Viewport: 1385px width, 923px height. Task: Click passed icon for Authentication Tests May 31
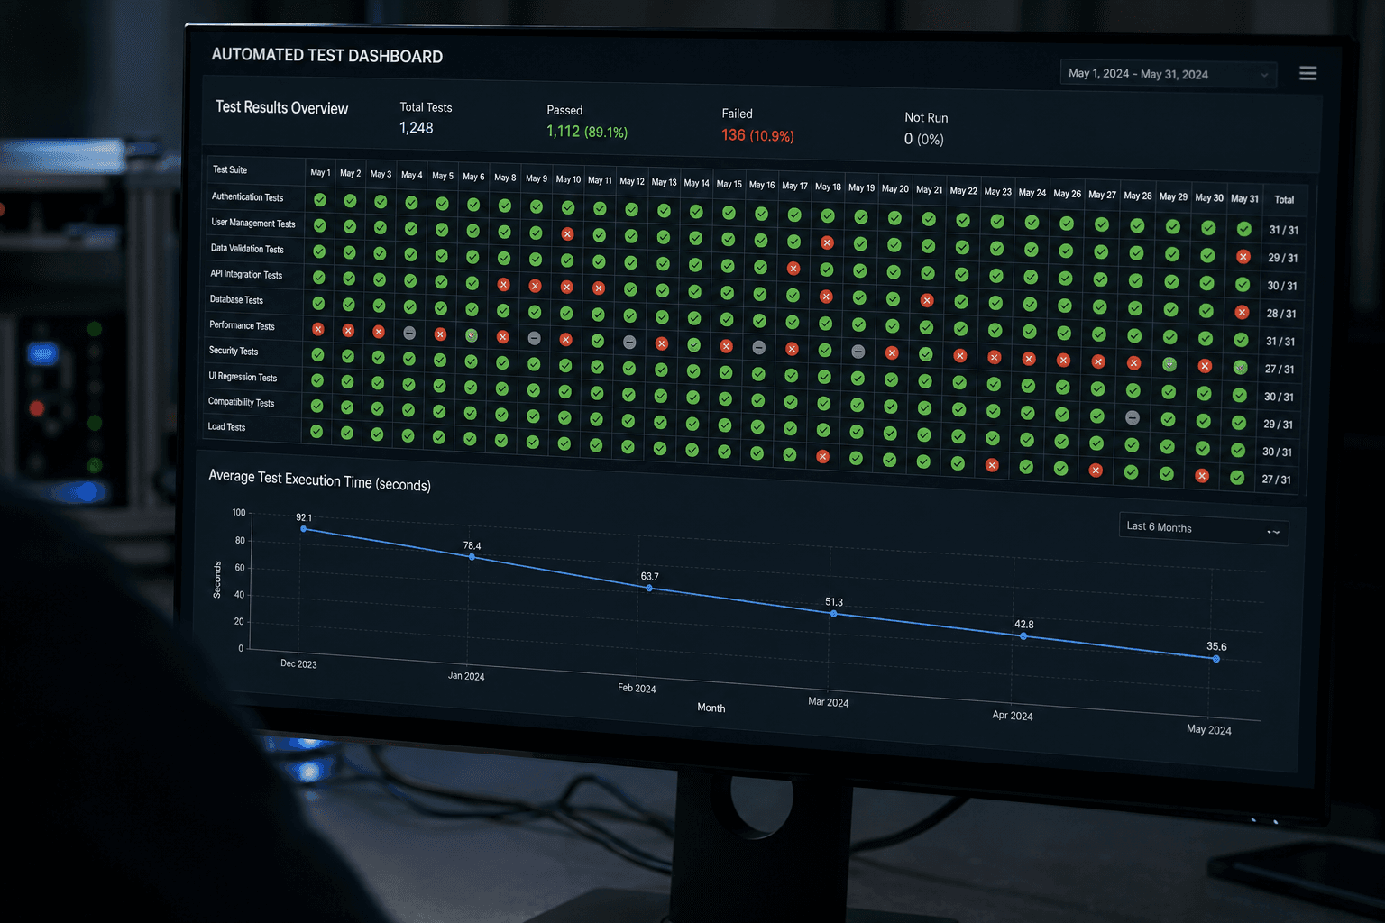pyautogui.click(x=1244, y=229)
